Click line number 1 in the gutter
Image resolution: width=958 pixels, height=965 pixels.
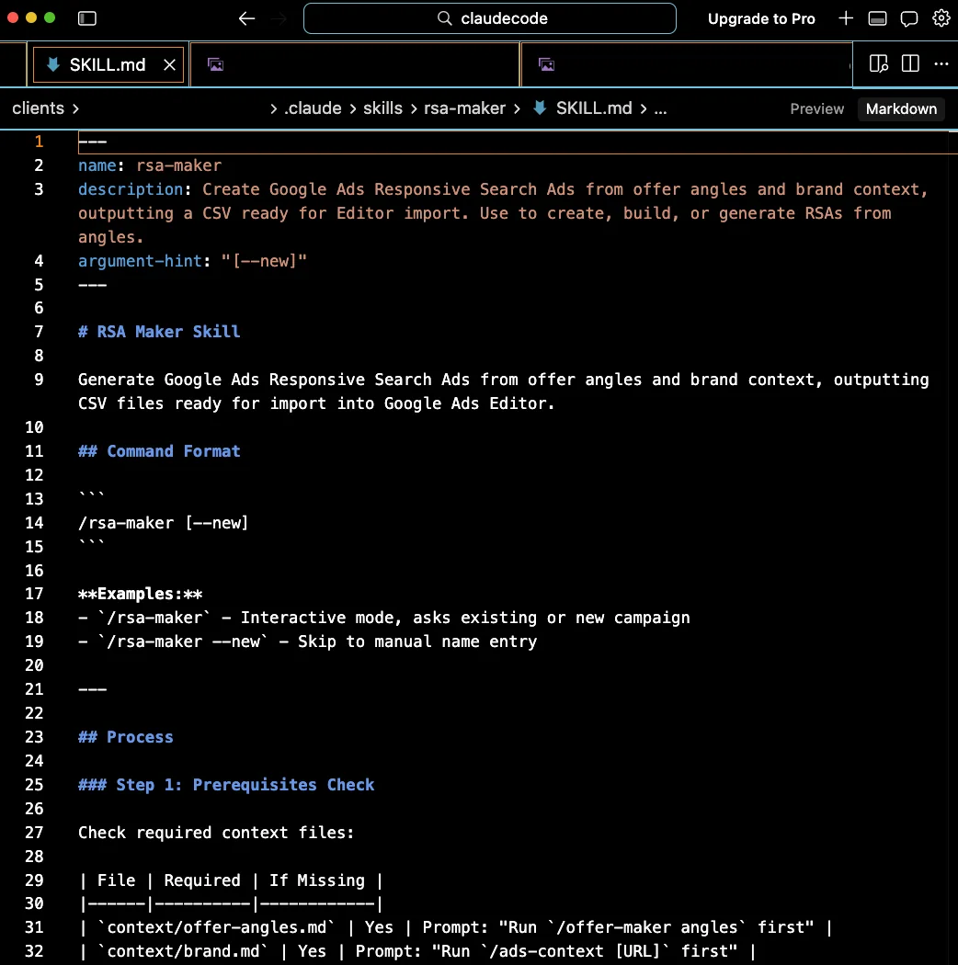pos(39,142)
